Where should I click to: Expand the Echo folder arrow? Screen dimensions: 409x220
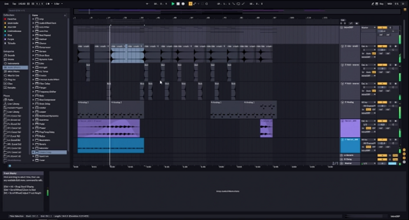tap(33, 63)
